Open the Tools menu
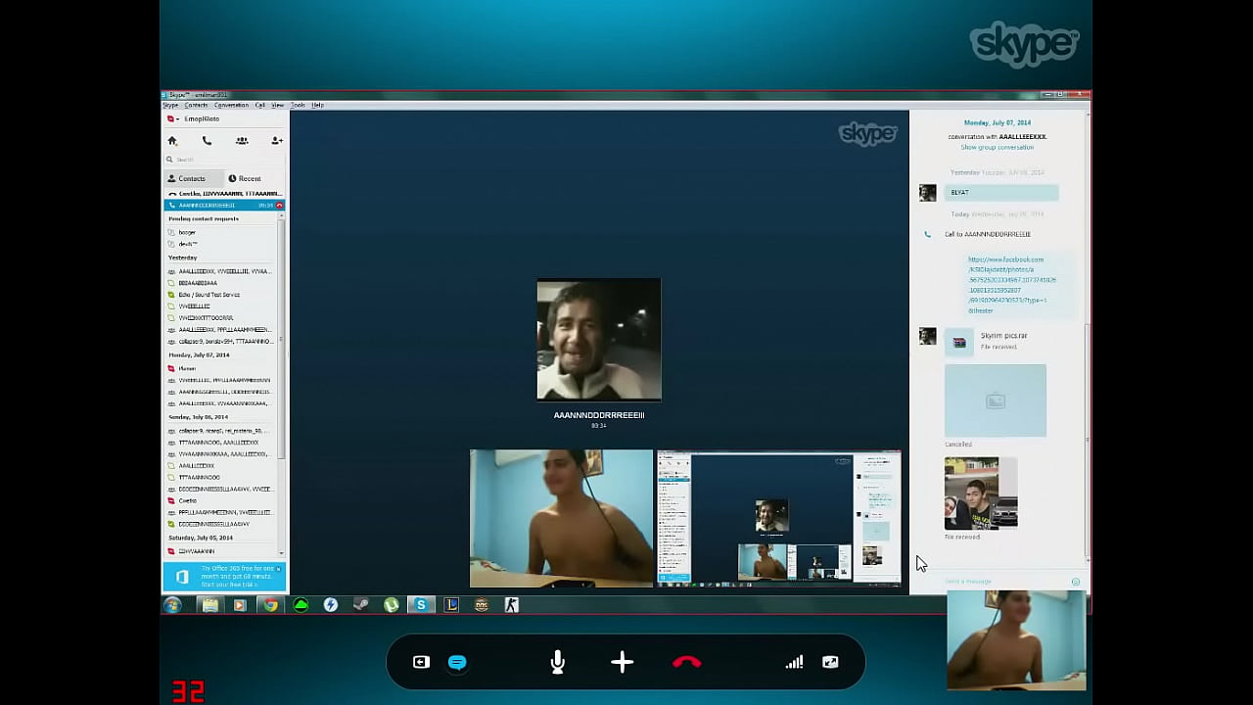This screenshot has width=1253, height=705. pos(298,105)
